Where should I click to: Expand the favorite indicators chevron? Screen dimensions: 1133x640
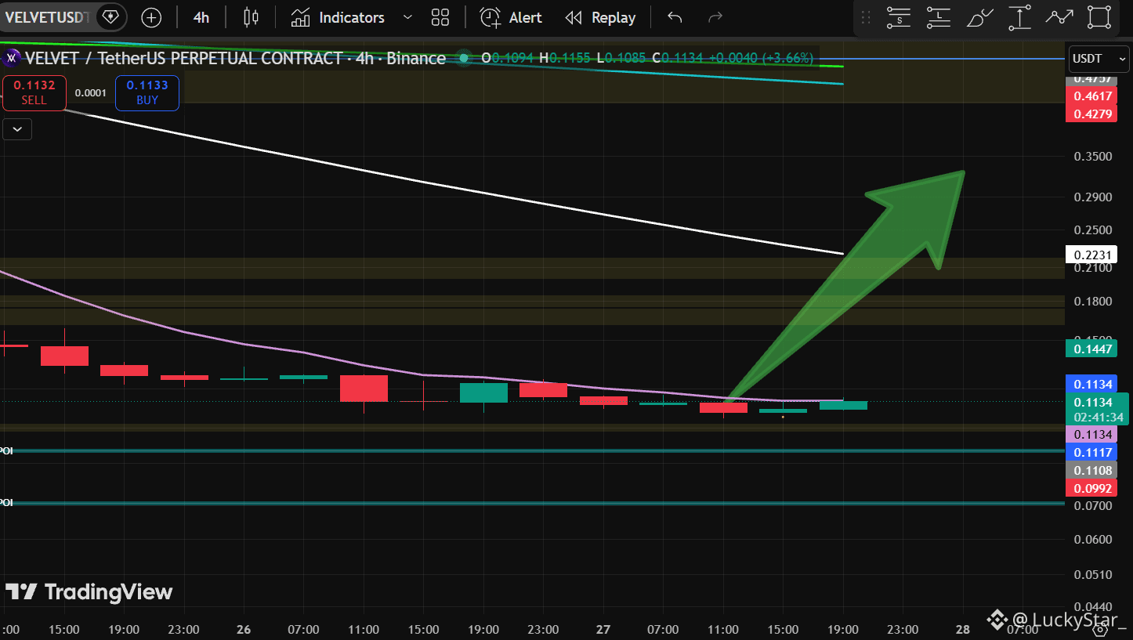pyautogui.click(x=407, y=17)
